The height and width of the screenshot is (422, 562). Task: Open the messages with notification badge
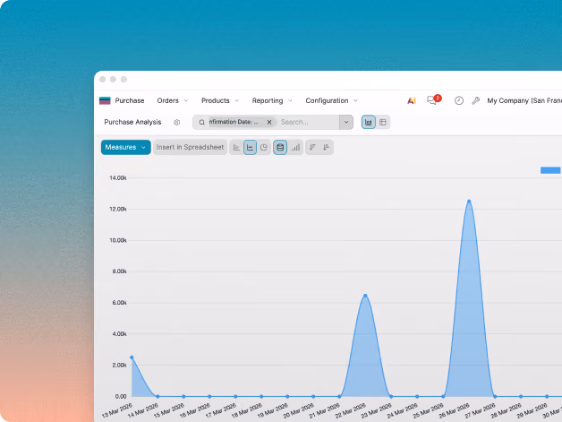tap(433, 100)
